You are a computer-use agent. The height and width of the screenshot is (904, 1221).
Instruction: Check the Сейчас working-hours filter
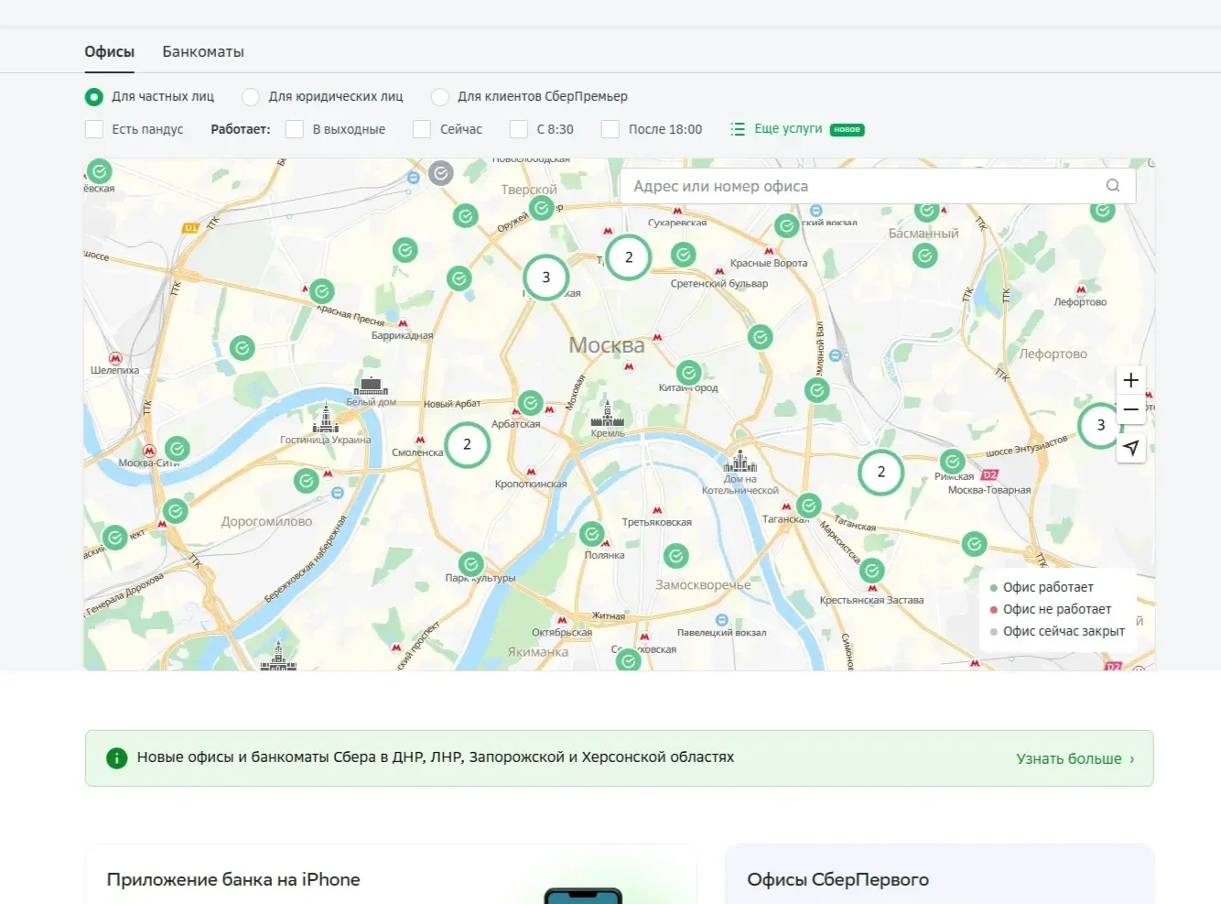421,129
